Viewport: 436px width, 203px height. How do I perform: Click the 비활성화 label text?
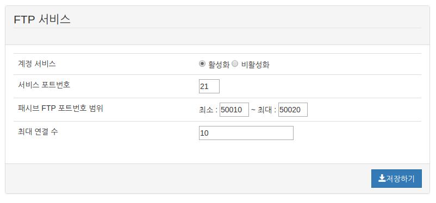(x=256, y=65)
